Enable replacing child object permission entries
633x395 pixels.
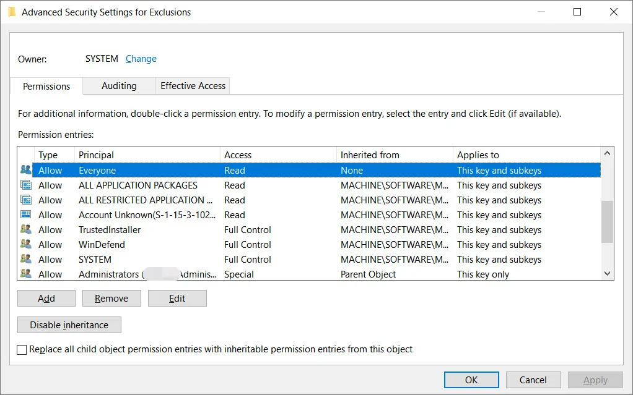[x=22, y=349]
